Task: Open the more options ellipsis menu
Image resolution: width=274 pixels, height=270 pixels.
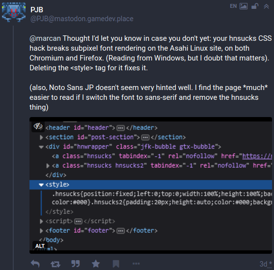Action: click(136, 264)
